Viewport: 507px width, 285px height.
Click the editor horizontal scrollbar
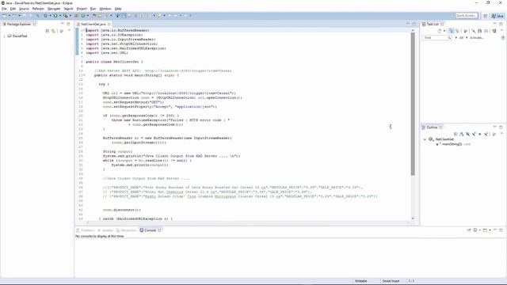(249, 222)
